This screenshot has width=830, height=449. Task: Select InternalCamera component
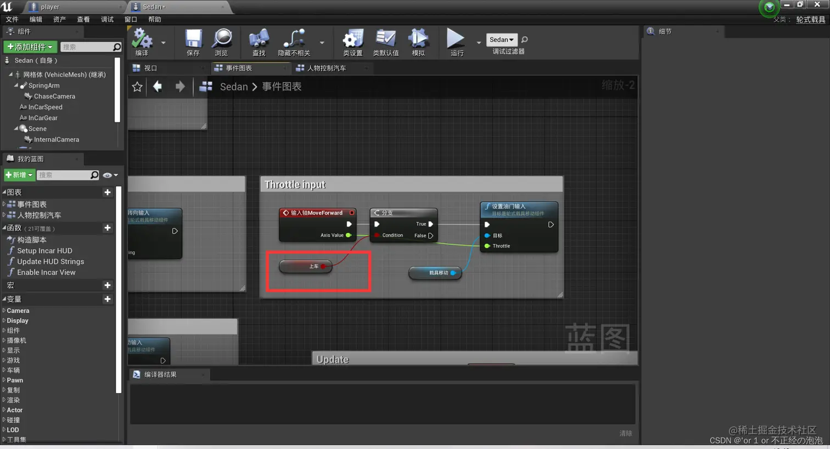tap(56, 139)
